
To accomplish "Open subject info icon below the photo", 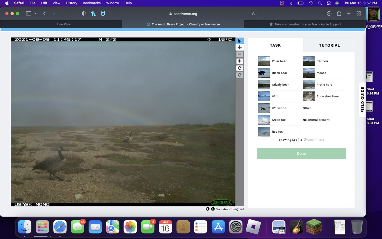I will (x=213, y=209).
